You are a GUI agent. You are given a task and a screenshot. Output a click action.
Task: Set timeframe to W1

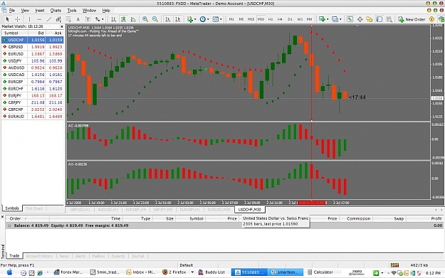tap(300, 19)
